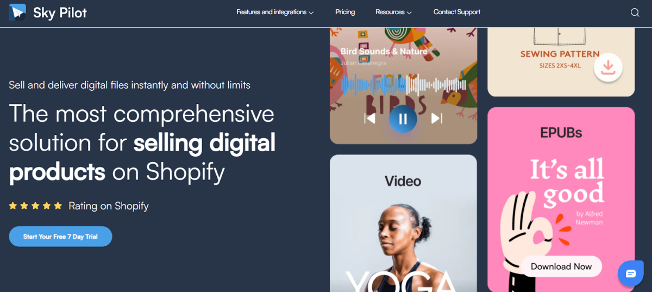Start Your Free 7 Day Trial
Screen dimensions: 652x292
click(x=60, y=237)
